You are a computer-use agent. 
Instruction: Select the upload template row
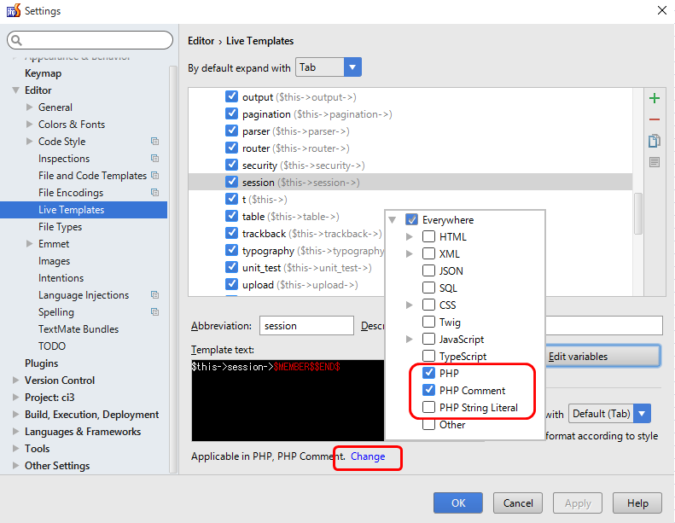pyautogui.click(x=286, y=284)
